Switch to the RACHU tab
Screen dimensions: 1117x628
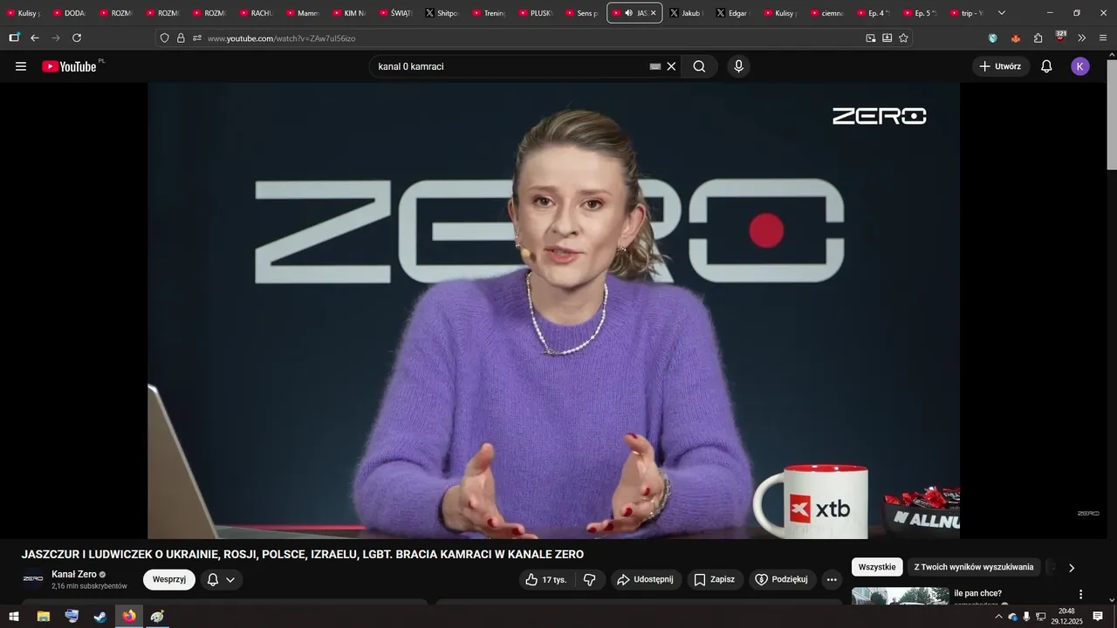pos(256,13)
